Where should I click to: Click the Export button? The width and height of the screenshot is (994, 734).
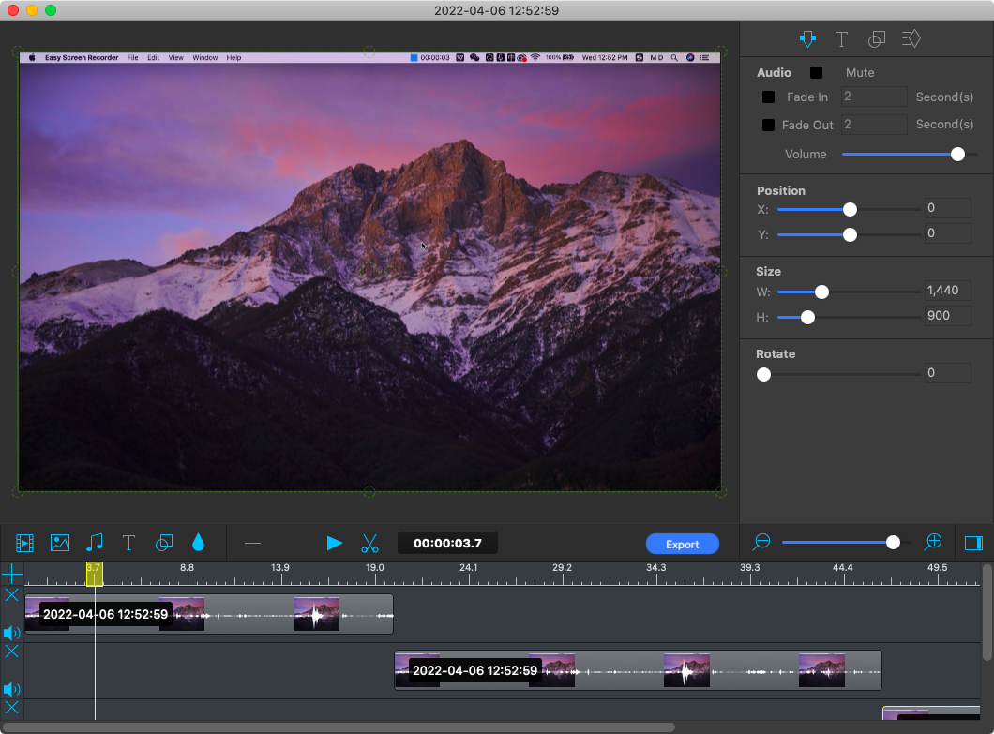coord(682,545)
